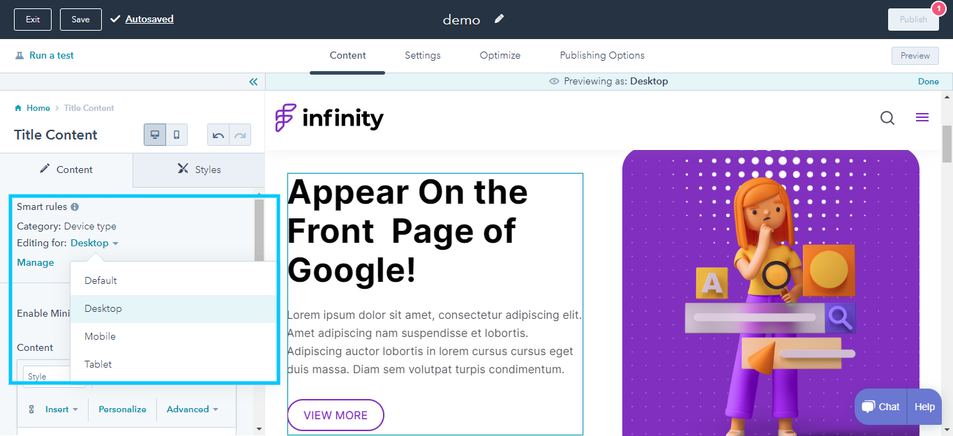Click the Manage smart rules link

tap(36, 262)
